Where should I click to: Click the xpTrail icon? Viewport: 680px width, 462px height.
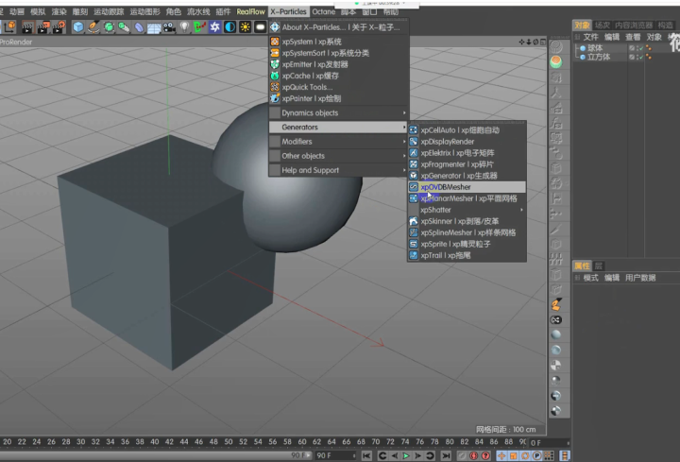[x=414, y=255]
